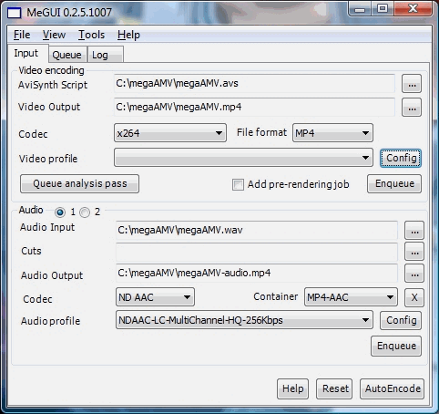Open the View menu
The image size is (439, 414).
(54, 35)
